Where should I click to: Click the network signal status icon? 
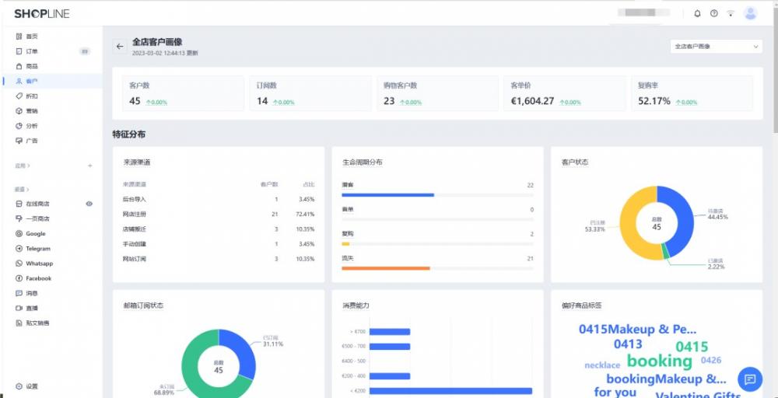pyautogui.click(x=731, y=13)
